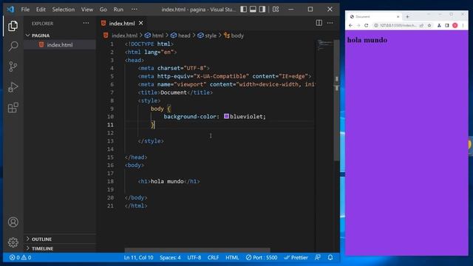Click Ln 11, Col 10 status entry

click(138, 258)
